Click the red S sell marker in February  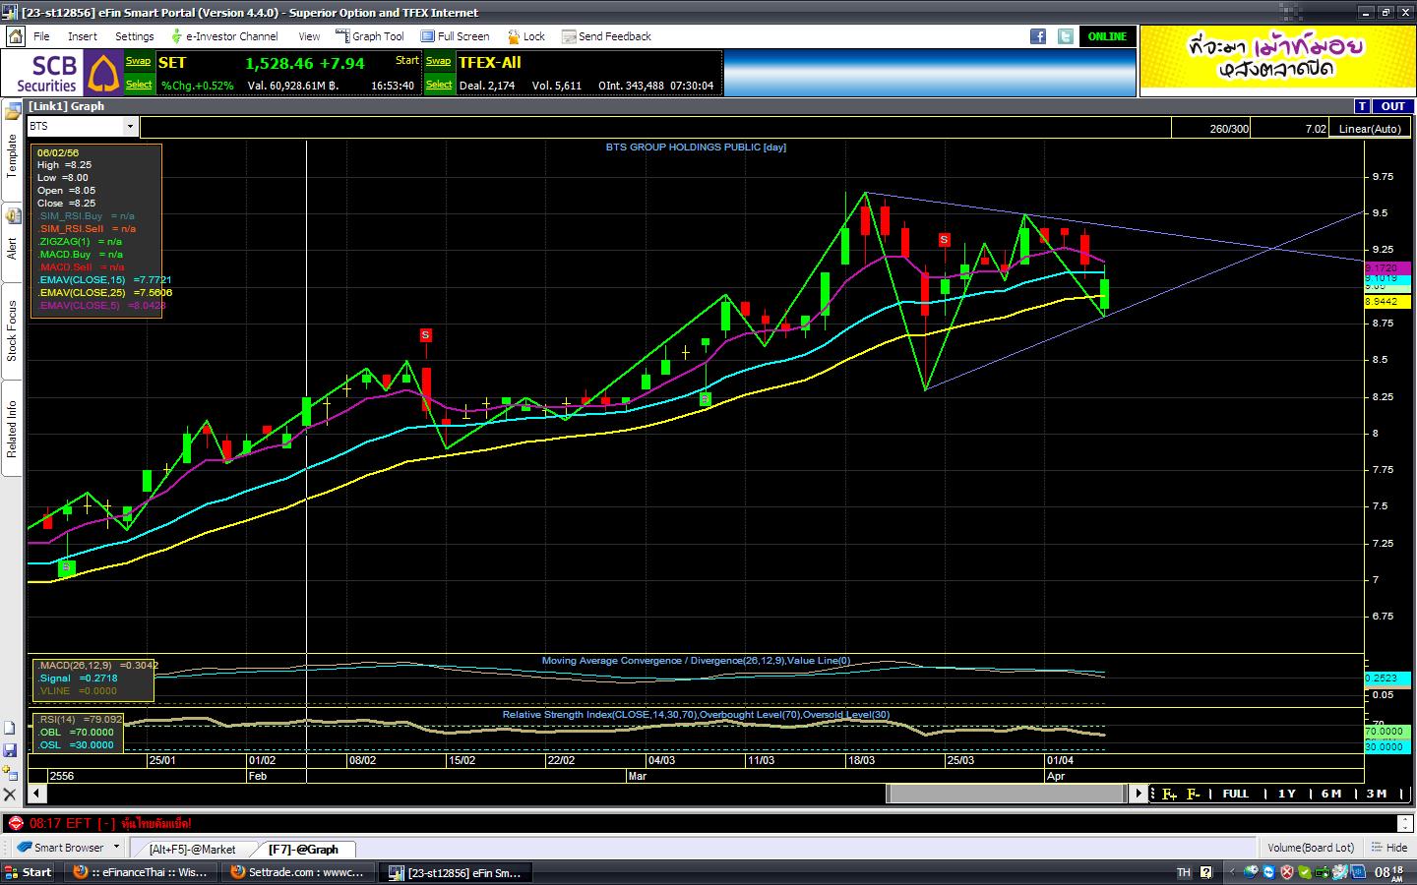[425, 335]
